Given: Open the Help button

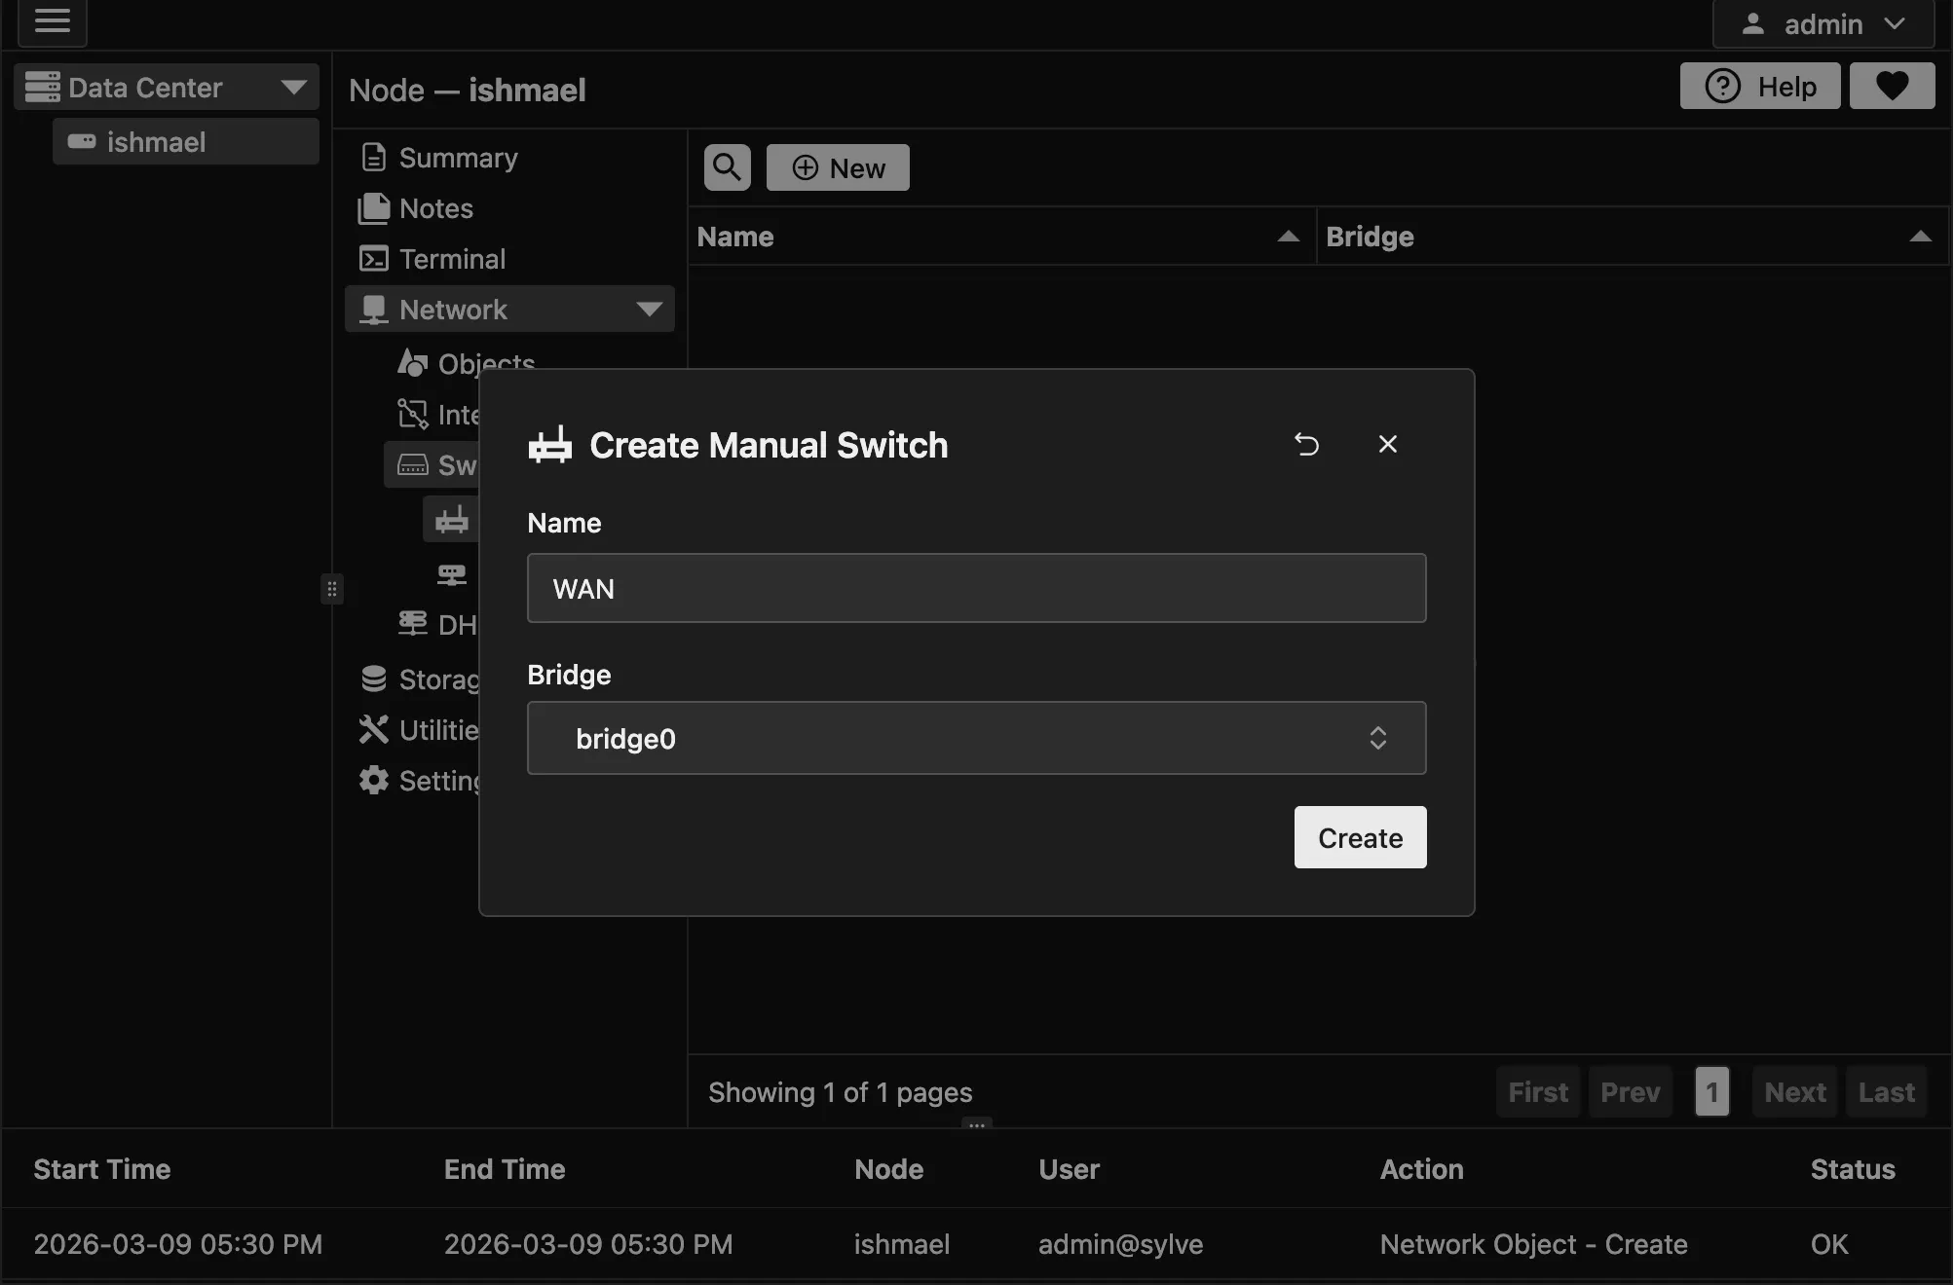Looking at the screenshot, I should point(1759,87).
